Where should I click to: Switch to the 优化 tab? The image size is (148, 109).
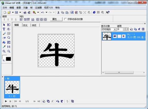(25, 25)
